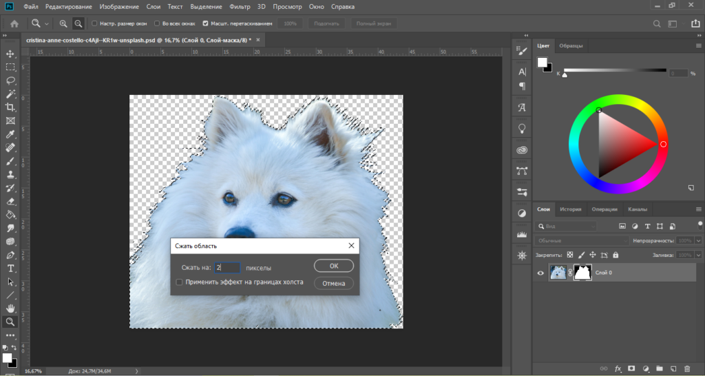Select the Horizontal Type tool
This screenshot has height=376, width=705.
coord(10,268)
